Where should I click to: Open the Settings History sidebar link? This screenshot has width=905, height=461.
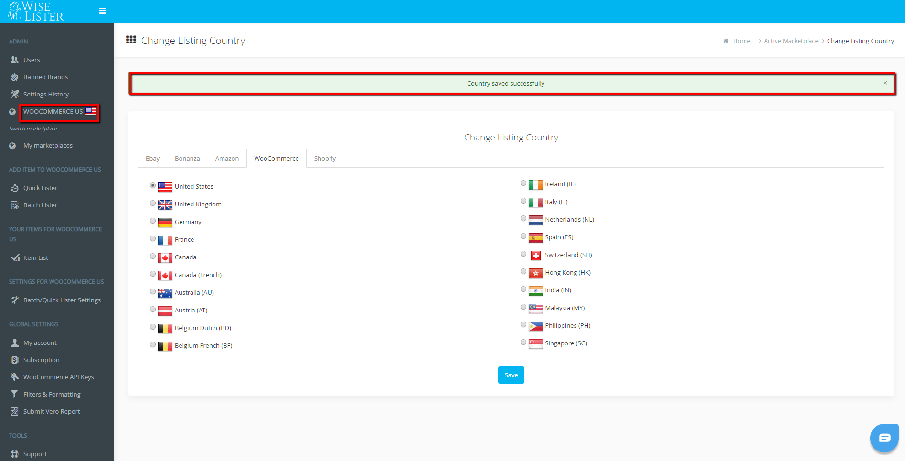click(x=46, y=94)
